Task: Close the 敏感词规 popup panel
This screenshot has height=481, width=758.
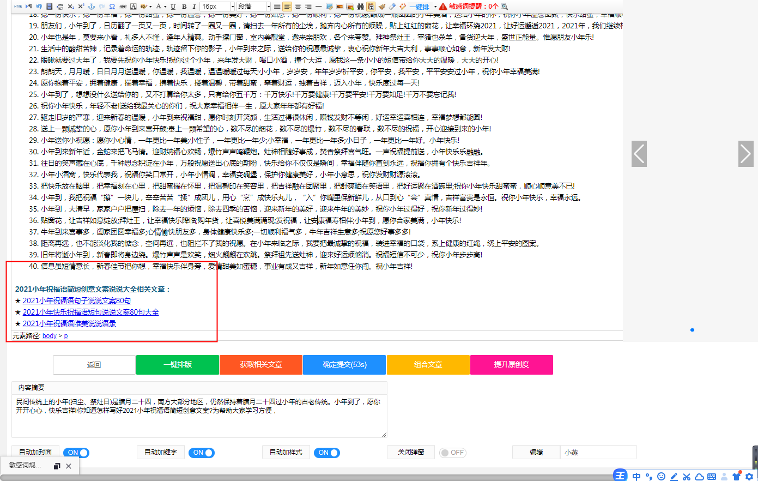Action: 69,466
